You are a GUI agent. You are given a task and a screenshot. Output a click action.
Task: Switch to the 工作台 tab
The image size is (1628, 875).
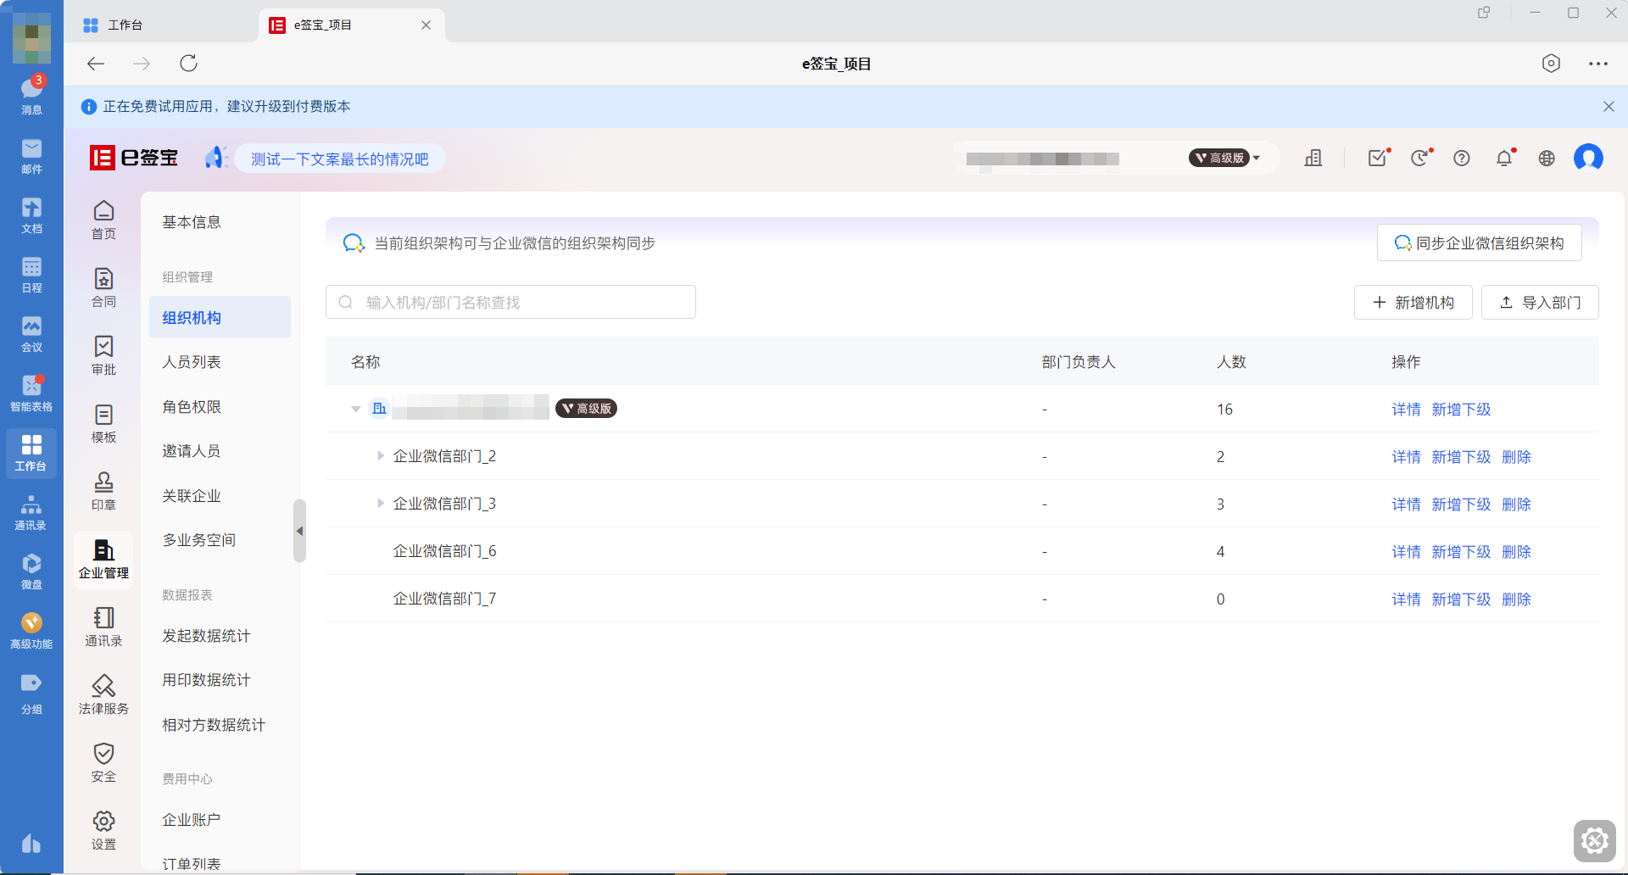click(114, 25)
